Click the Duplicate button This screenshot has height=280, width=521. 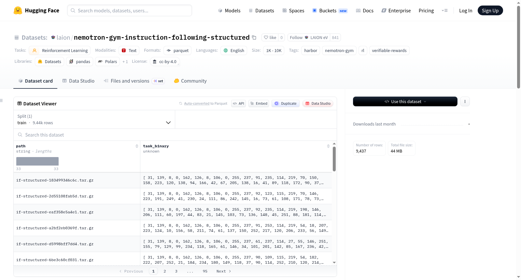pos(285,103)
